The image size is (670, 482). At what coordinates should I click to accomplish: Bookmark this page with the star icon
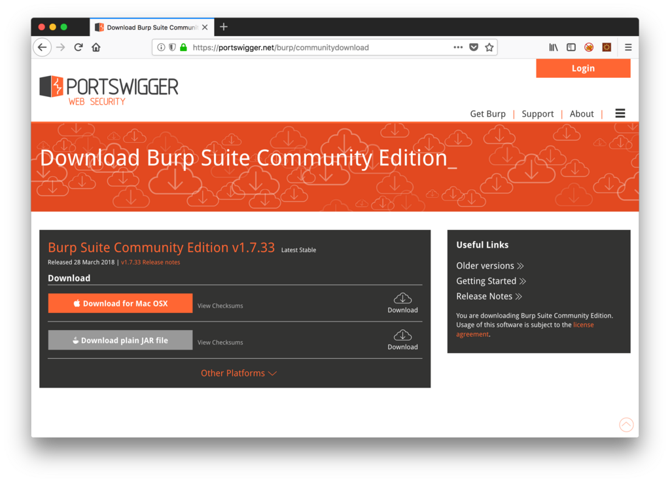tap(489, 47)
